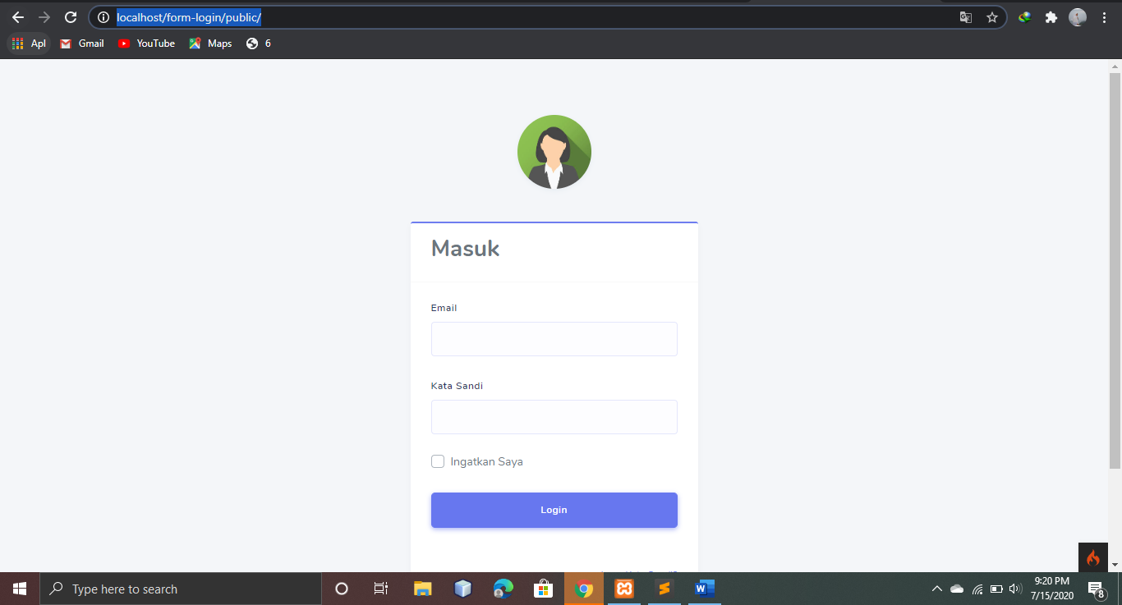View site information icon in address bar

[x=103, y=17]
